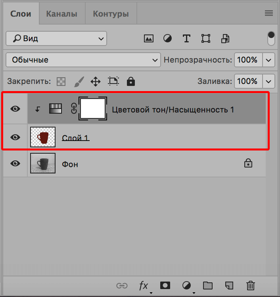Select the Фон layer name

pyautogui.click(x=70, y=164)
